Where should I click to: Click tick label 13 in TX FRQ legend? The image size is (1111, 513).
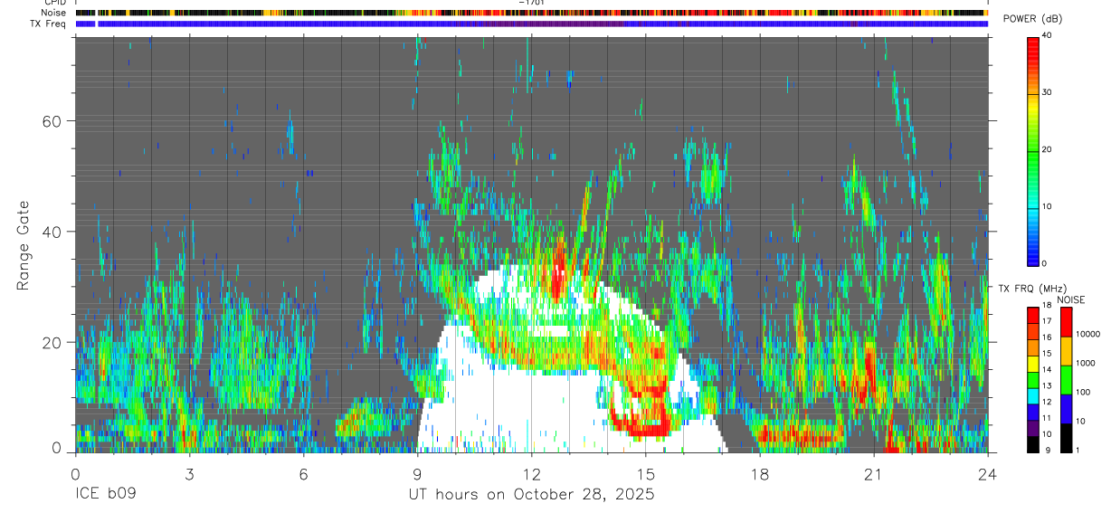pyautogui.click(x=1047, y=385)
